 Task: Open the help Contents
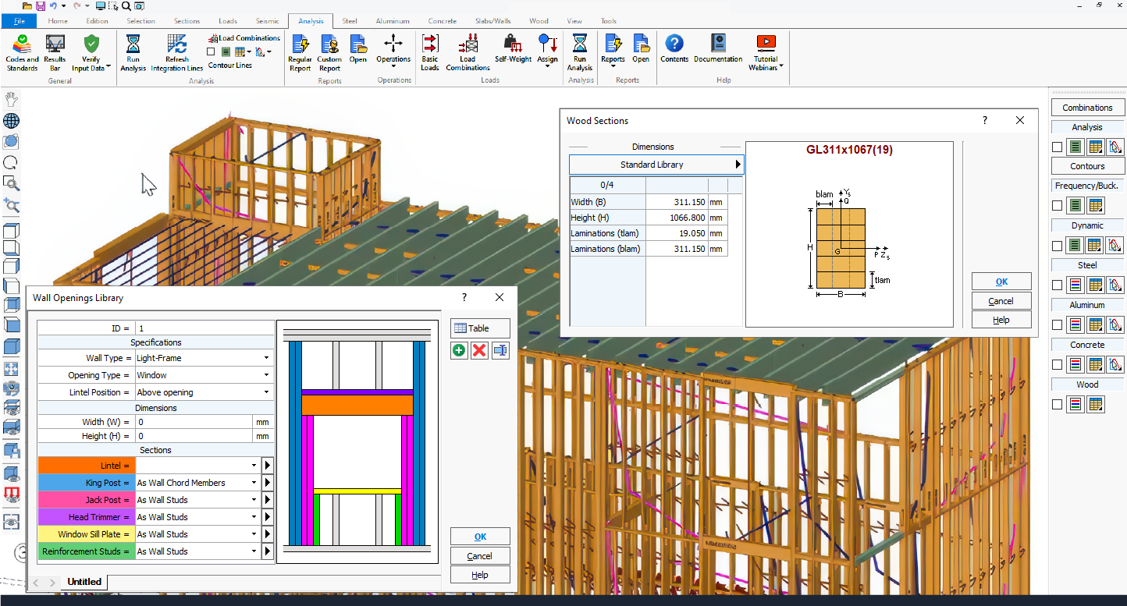674,48
